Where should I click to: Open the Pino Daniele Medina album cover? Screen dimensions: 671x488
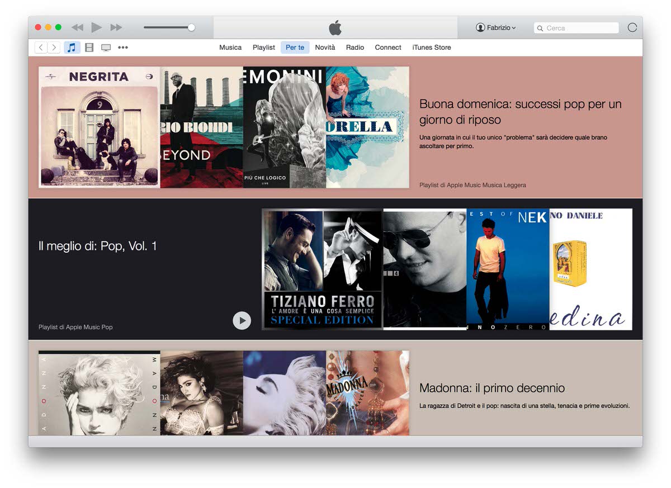591,269
